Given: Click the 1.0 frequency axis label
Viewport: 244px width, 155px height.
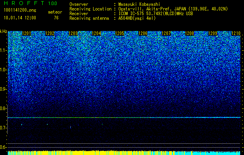Looking at the screenshot, I should [x=3, y=70].
